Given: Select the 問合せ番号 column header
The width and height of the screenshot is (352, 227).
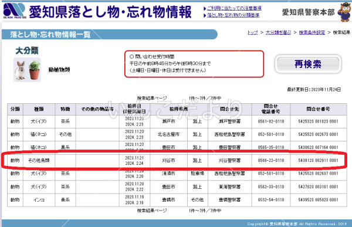Looking at the screenshot, I should pyautogui.click(x=319, y=109).
